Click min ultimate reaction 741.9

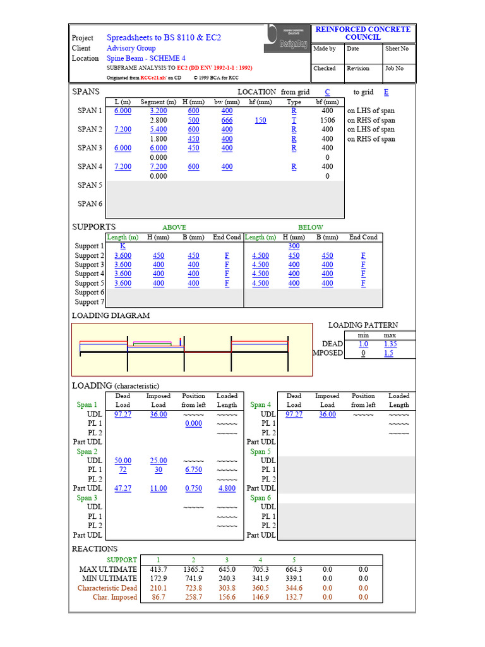[193, 579]
